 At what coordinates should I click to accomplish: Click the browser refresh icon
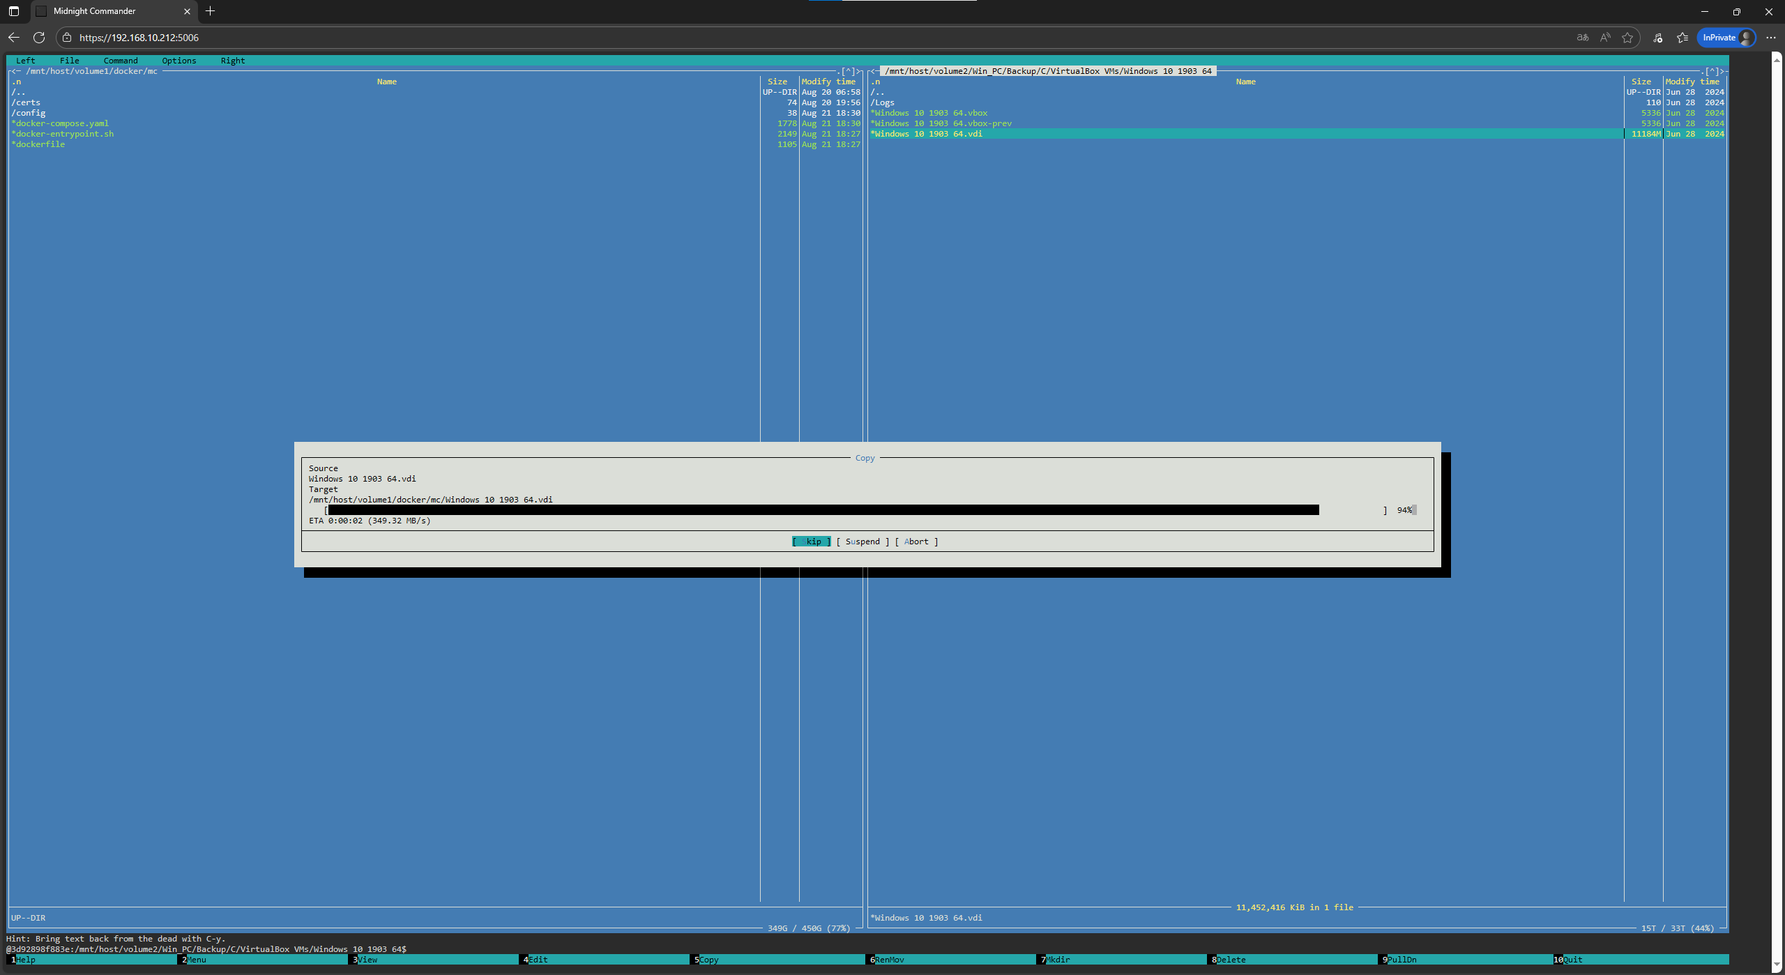tap(39, 38)
